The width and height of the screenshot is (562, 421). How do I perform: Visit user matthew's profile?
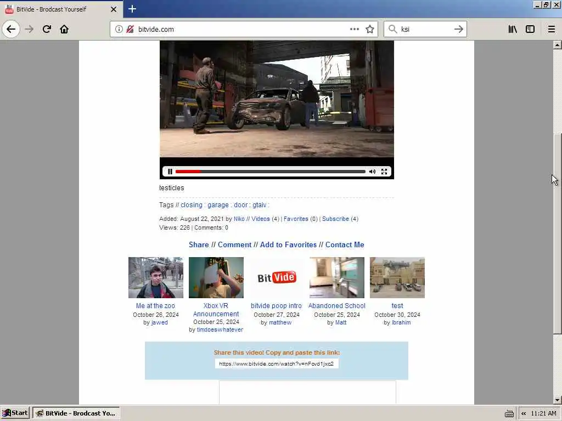tap(280, 322)
